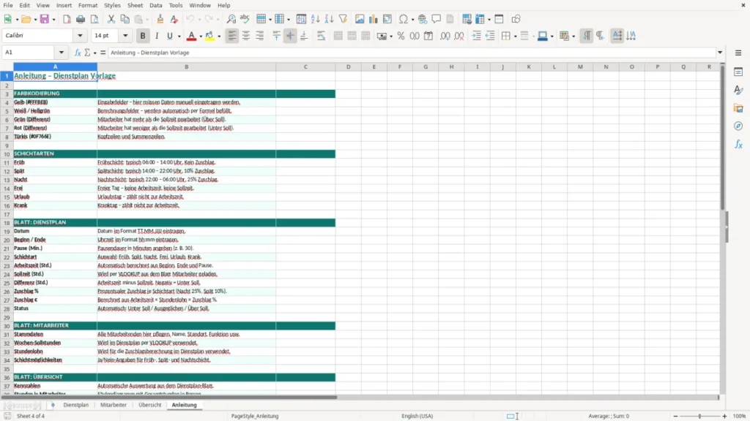The height and width of the screenshot is (421, 750).
Task: Format cell as percent
Action: pyautogui.click(x=401, y=36)
